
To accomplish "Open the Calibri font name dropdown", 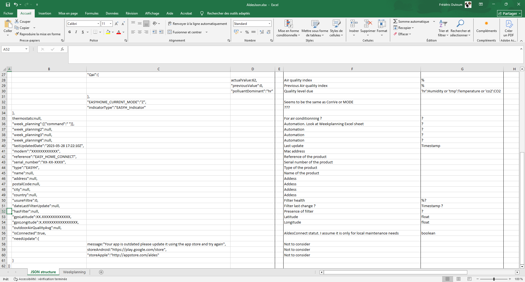I will point(98,24).
